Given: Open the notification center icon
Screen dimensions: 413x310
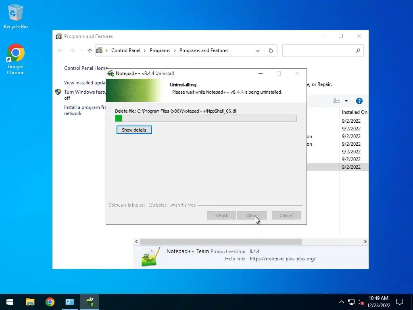Looking at the screenshot, I should tap(400, 302).
